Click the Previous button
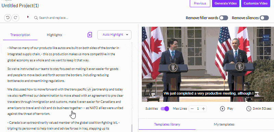Screen dimensions: 274x132 click(200, 3)
